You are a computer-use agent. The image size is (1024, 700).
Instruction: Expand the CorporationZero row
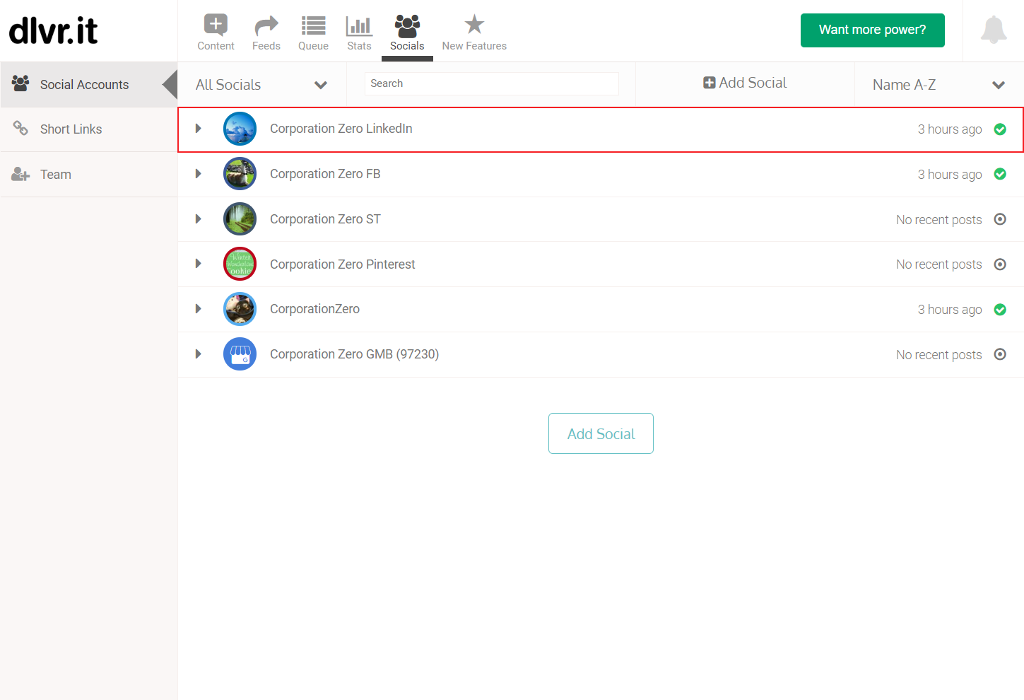pyautogui.click(x=199, y=309)
